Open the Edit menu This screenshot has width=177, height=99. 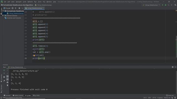click(9, 2)
